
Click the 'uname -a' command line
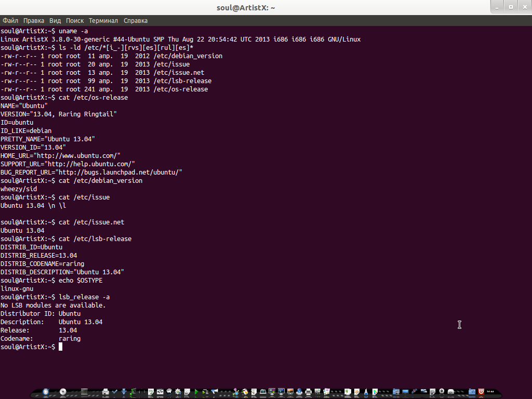point(44,31)
